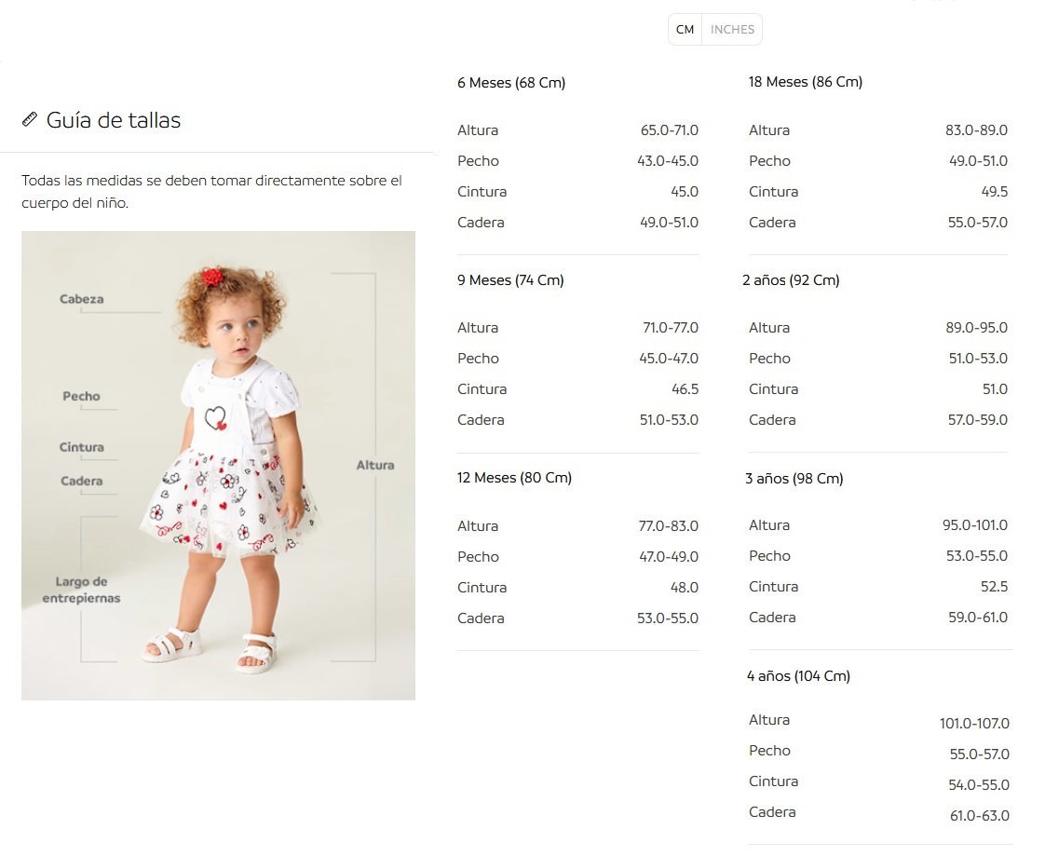The height and width of the screenshot is (856, 1045).
Task: Click the ruler icon beside Guía de tallas
Action: (x=29, y=119)
